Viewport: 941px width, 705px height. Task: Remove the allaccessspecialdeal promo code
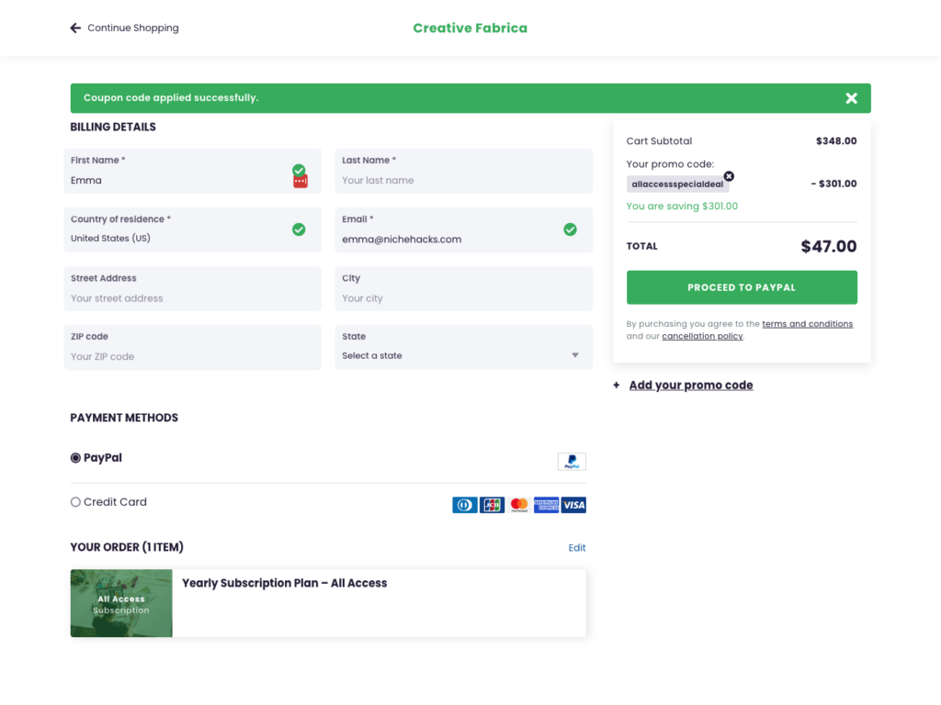pyautogui.click(x=729, y=176)
